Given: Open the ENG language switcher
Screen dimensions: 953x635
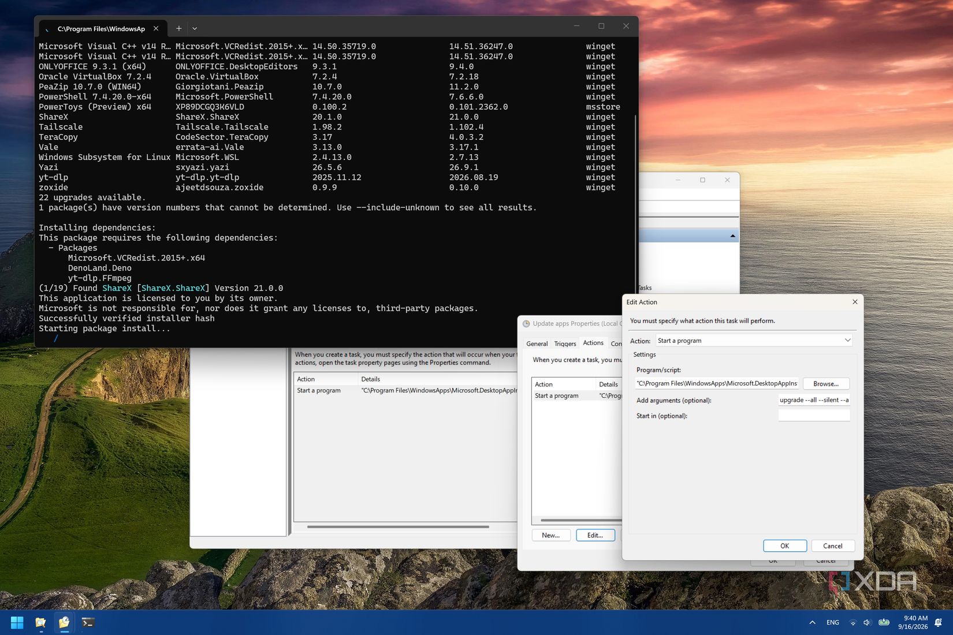Looking at the screenshot, I should pyautogui.click(x=832, y=622).
